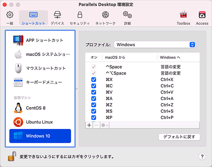Click the padlock to prevent changes
Viewport: 212px width, 167px height.
12,156
